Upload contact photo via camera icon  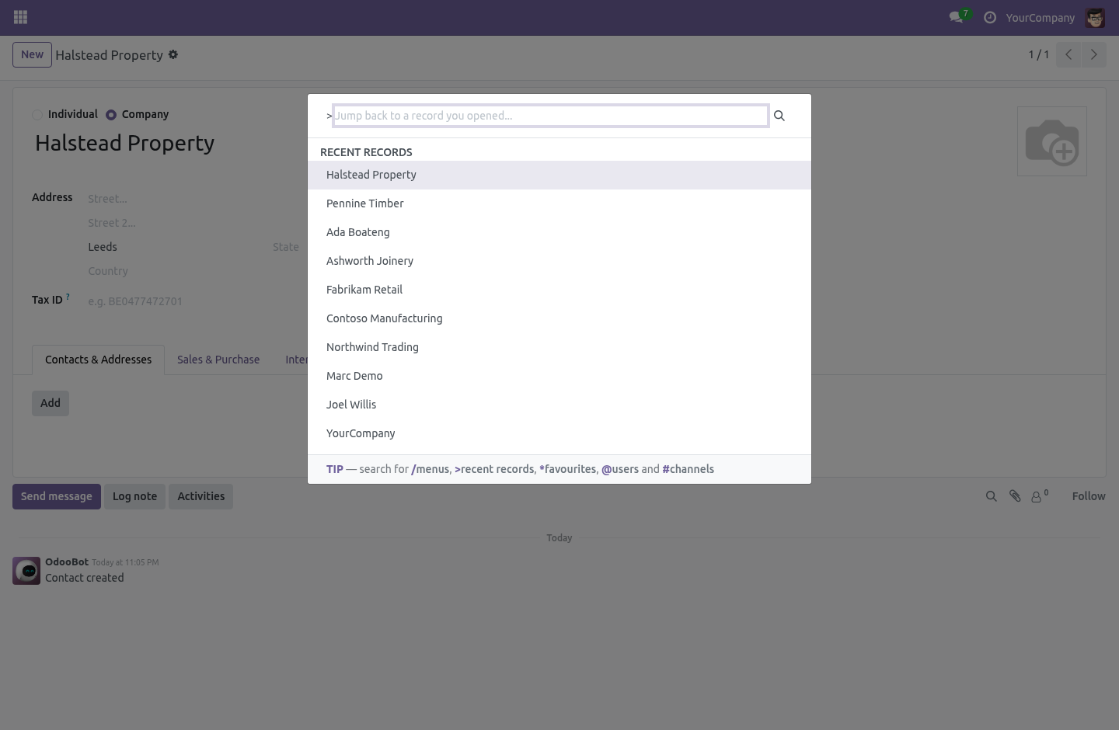pyautogui.click(x=1052, y=141)
